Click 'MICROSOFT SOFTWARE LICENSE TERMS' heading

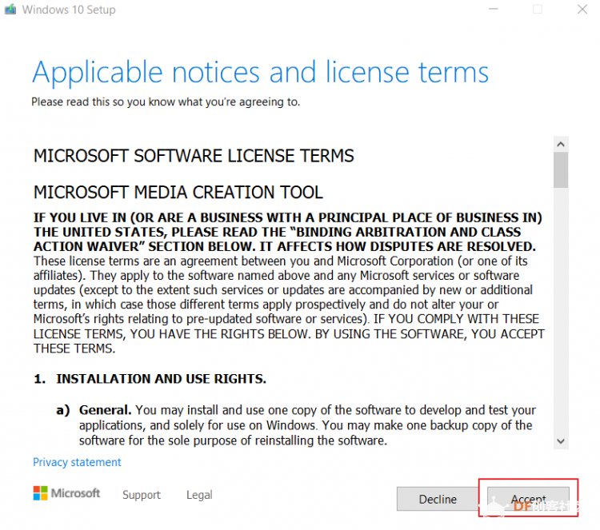[194, 156]
